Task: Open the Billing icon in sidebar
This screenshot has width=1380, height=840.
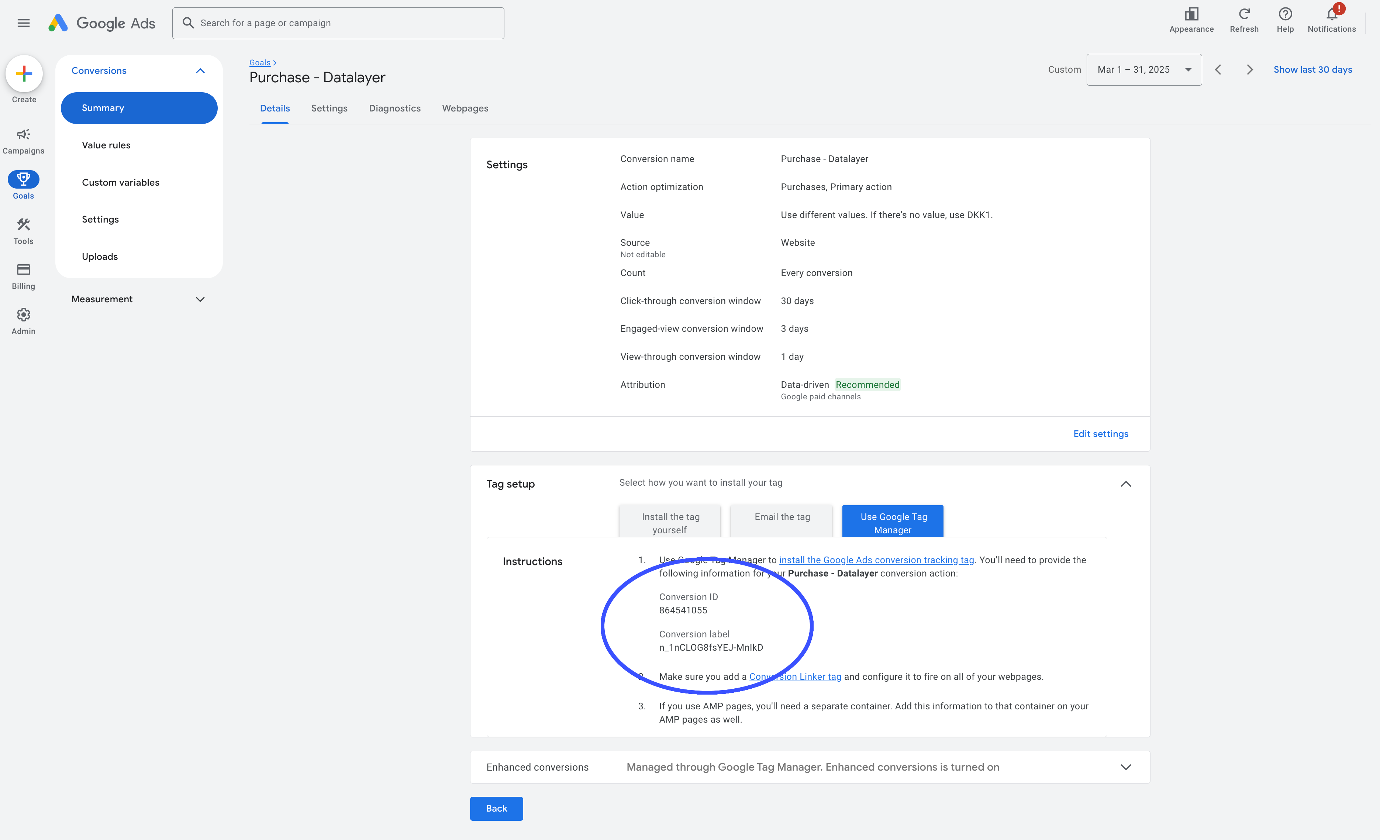Action: point(23,269)
